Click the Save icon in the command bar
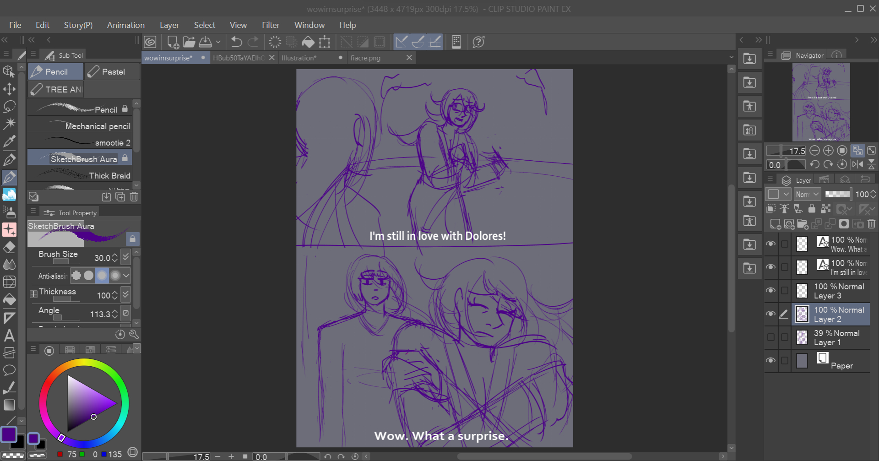 point(206,42)
